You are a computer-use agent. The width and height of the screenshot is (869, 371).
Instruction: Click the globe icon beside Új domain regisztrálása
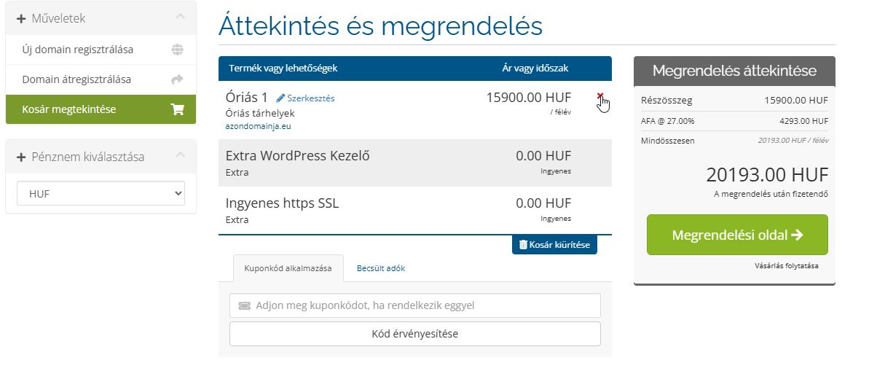click(x=177, y=50)
